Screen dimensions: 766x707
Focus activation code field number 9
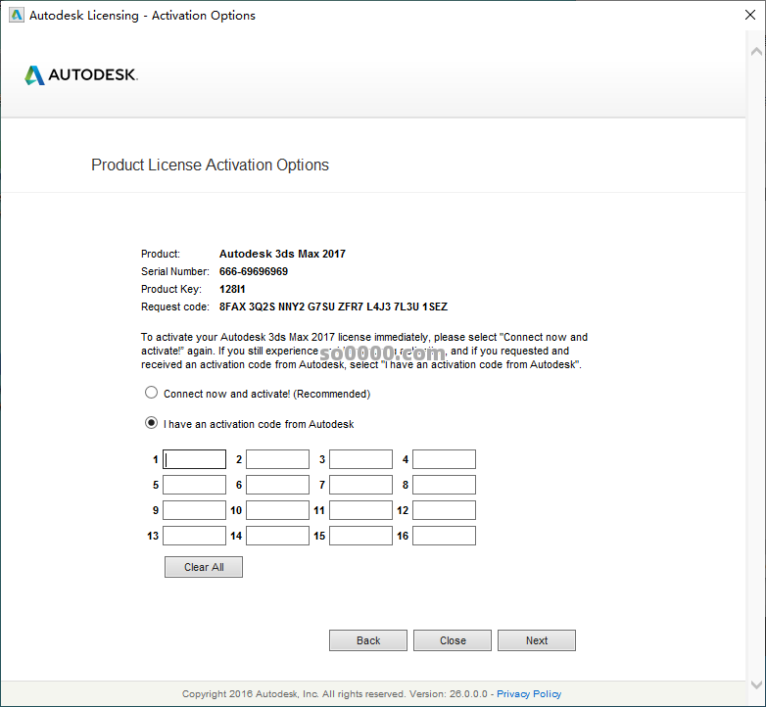click(x=194, y=510)
